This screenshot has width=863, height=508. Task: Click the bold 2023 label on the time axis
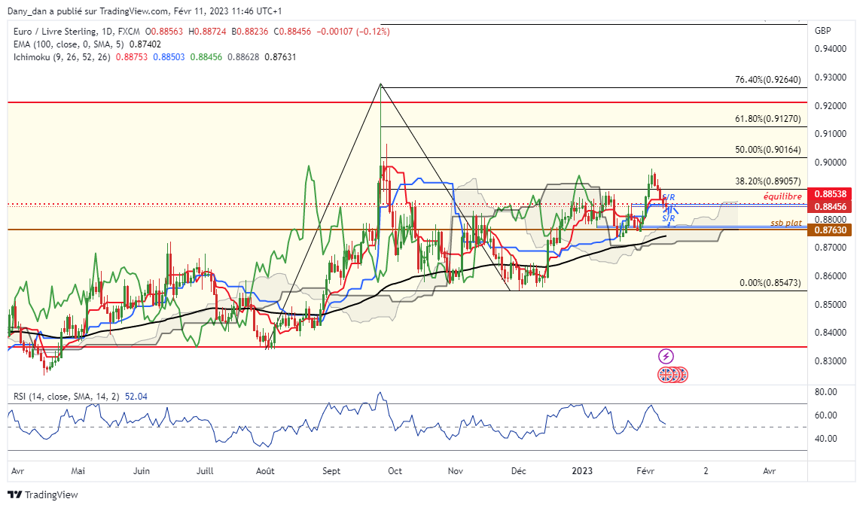582,471
